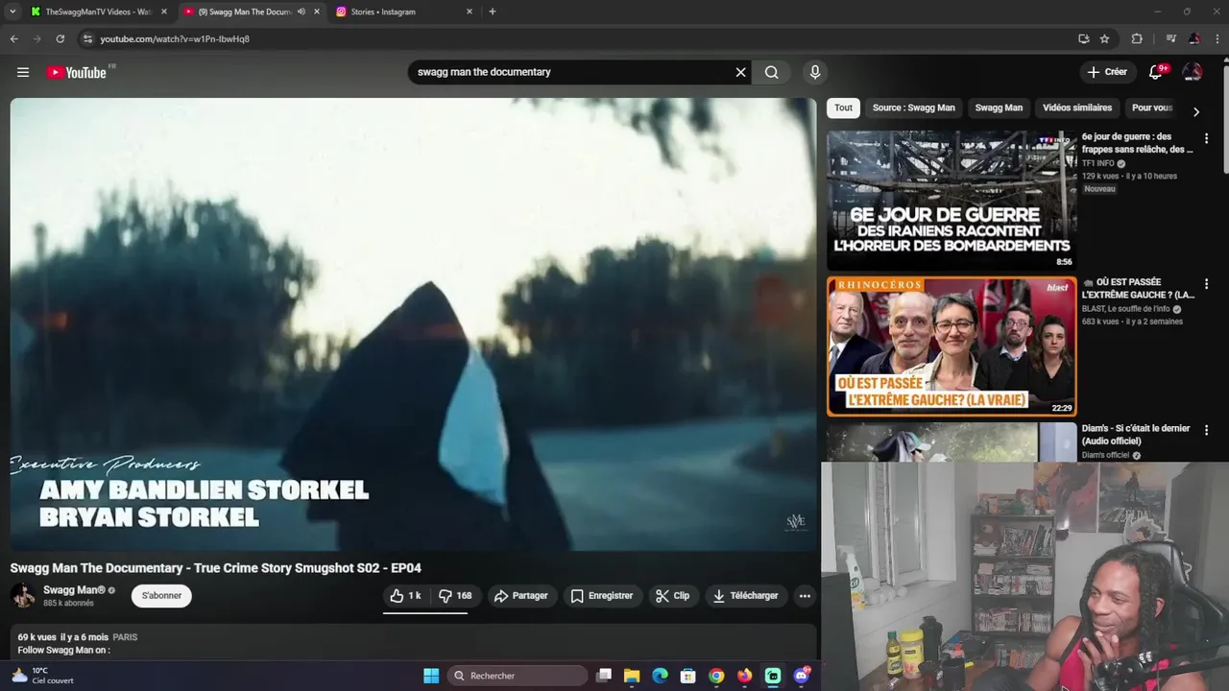
Task: Dislike the video with thumbs down
Action: 455,596
